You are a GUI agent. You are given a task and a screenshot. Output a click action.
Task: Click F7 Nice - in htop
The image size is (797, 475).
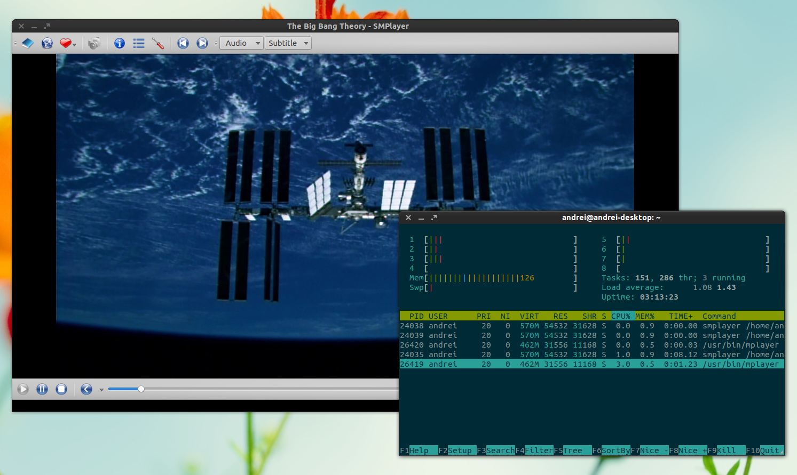[x=650, y=450]
